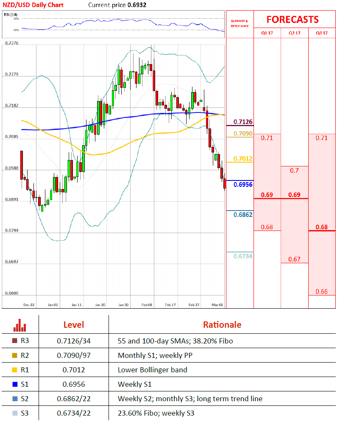The image size is (340, 422).
Task: Click rationale '23.60% Fibo; weekly S3'
Action: pyautogui.click(x=156, y=413)
